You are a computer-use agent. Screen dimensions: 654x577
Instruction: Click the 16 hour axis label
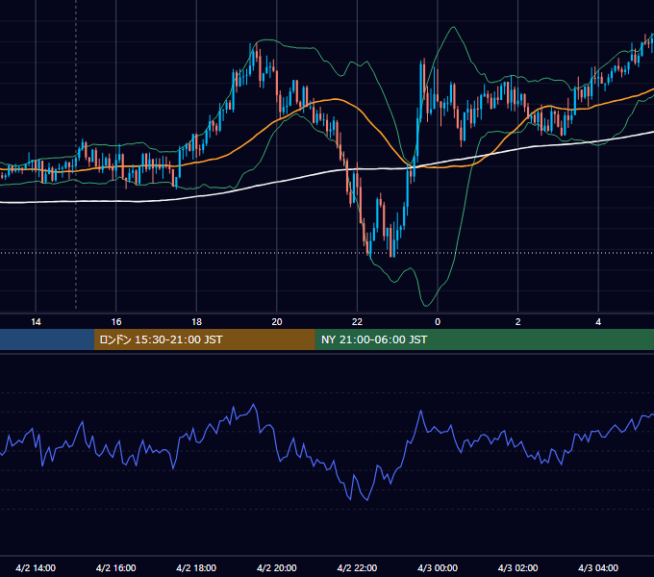(x=116, y=322)
